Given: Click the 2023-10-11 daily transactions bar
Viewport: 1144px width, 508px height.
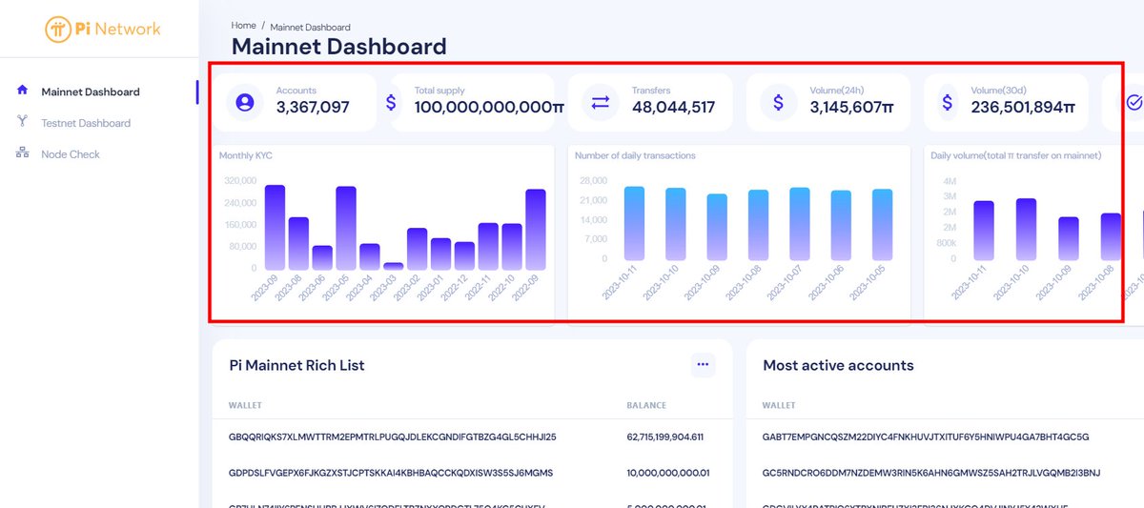Looking at the screenshot, I should [634, 222].
